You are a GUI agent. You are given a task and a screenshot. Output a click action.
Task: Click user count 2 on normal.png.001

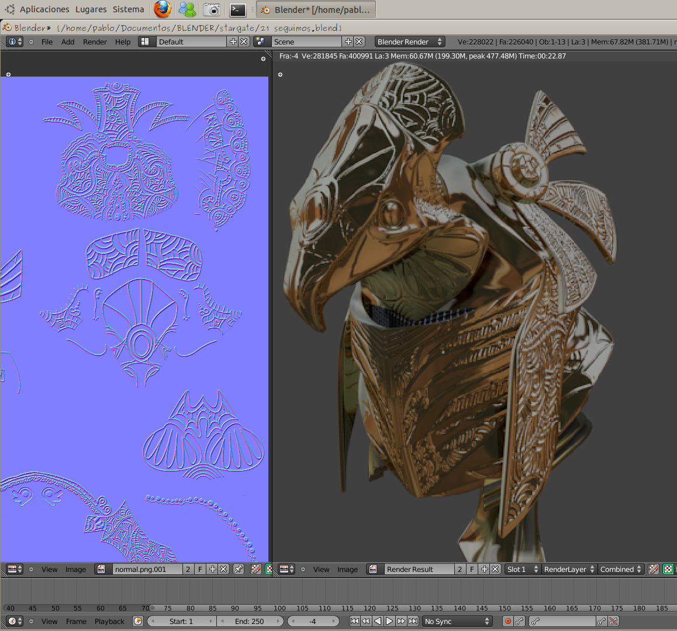click(x=188, y=569)
